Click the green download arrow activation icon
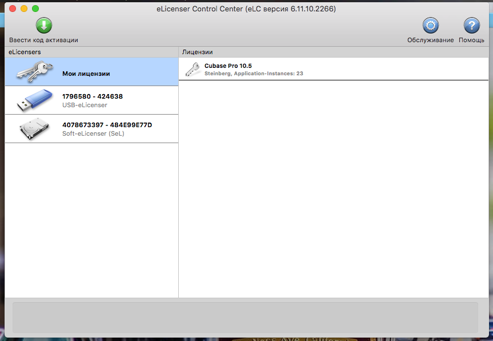Viewport: 493px width, 341px height. pos(44,26)
